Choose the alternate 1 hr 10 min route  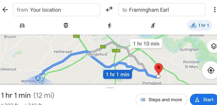pos(146,44)
